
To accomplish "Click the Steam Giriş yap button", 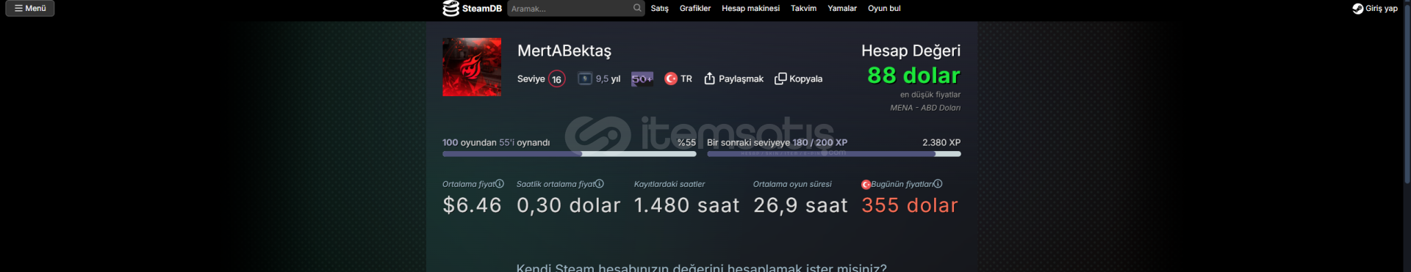I will click(1375, 8).
